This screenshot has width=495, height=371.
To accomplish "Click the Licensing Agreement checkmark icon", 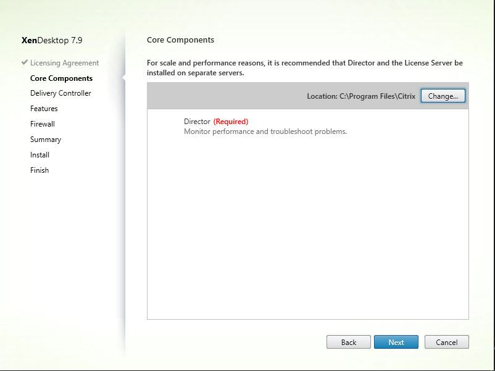I will tap(25, 62).
